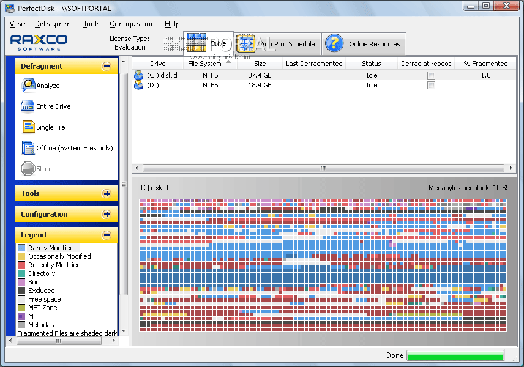The width and height of the screenshot is (524, 367).
Task: Open the Defragment menu
Action: pyautogui.click(x=54, y=24)
